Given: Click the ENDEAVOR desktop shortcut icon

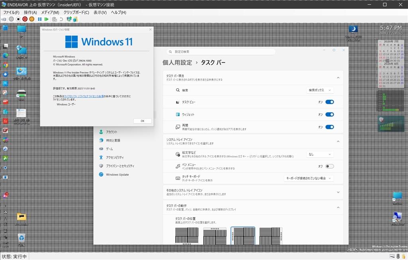Looking at the screenshot, I should coord(397,219).
